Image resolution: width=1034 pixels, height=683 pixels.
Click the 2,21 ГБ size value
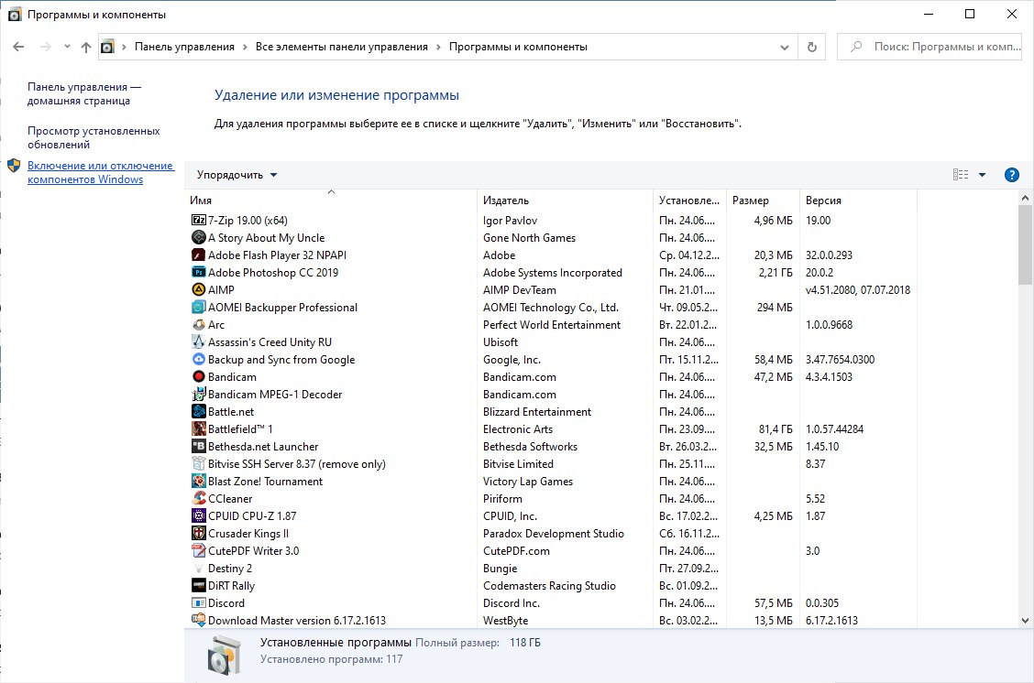pos(775,272)
